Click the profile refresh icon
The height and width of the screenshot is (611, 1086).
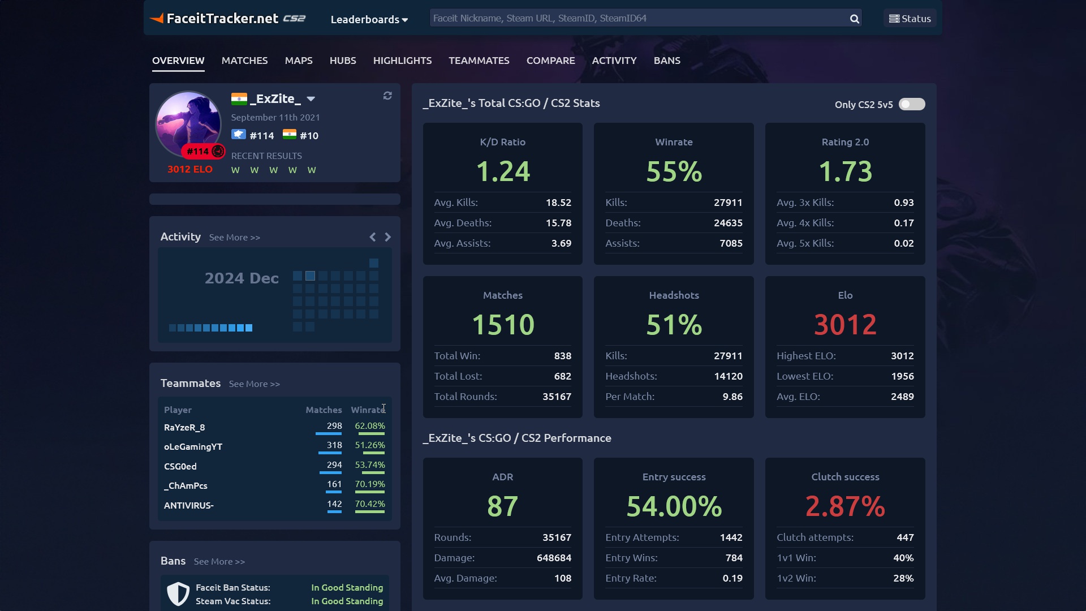387,96
